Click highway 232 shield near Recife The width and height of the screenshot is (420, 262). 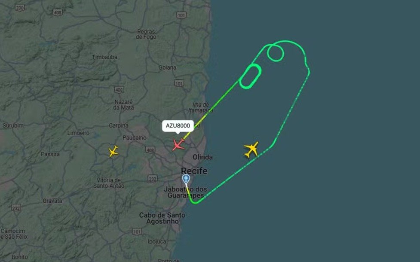153,179
